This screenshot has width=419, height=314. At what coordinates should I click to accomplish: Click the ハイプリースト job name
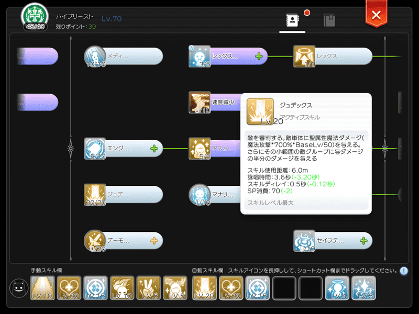74,17
